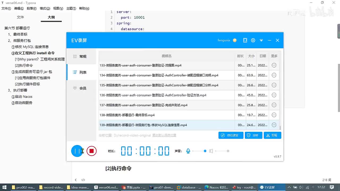Pause the EV recording with the blue button
The height and width of the screenshot is (191, 340).
(77, 151)
